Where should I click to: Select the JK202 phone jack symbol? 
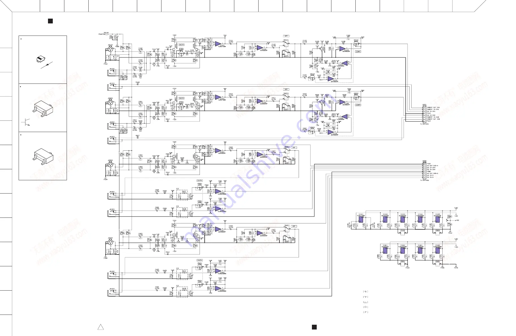pyautogui.click(x=112, y=126)
